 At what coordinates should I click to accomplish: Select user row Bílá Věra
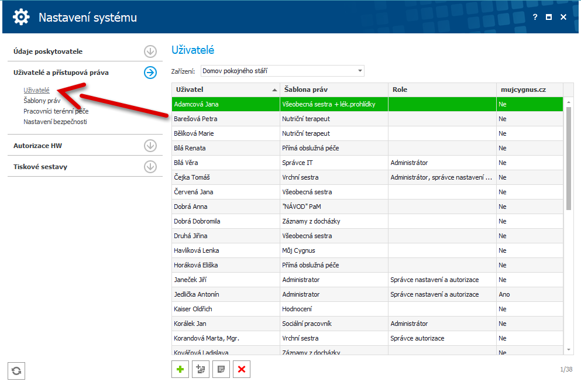[367, 163]
